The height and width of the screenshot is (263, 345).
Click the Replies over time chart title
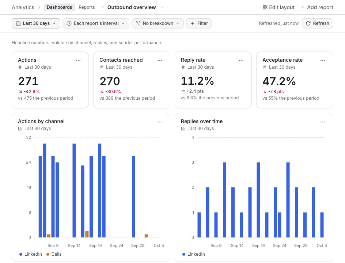point(202,121)
